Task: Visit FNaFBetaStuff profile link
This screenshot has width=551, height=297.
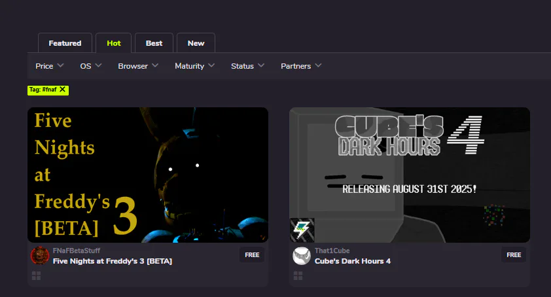Action: coord(77,251)
